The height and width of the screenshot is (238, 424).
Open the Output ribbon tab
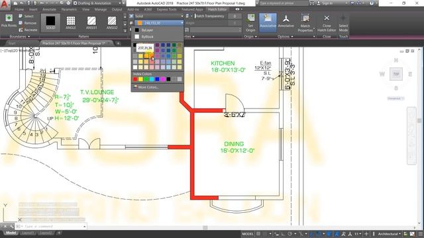(117, 9)
